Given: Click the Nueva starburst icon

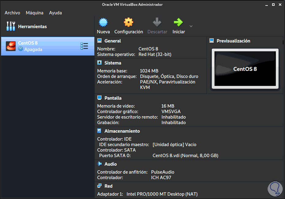Looking at the screenshot, I should pos(103,23).
